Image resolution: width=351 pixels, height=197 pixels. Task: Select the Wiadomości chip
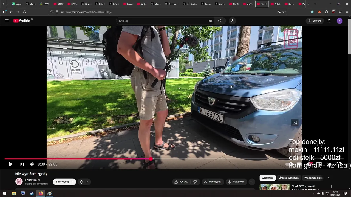[x=313, y=178]
